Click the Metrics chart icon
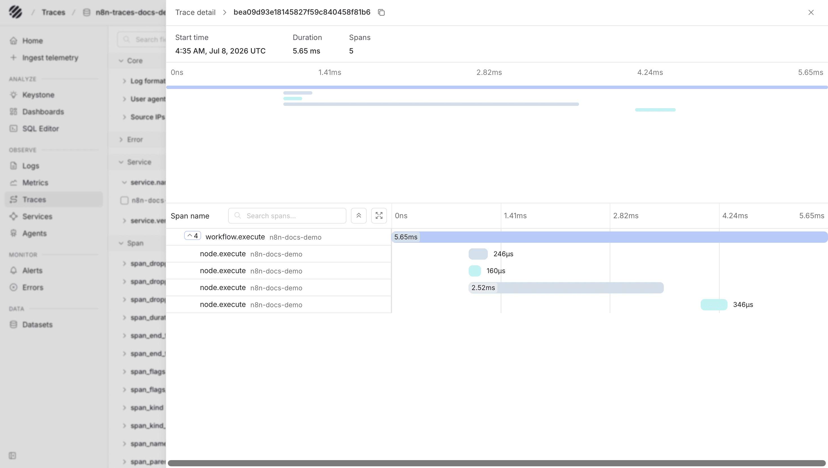 click(x=14, y=183)
